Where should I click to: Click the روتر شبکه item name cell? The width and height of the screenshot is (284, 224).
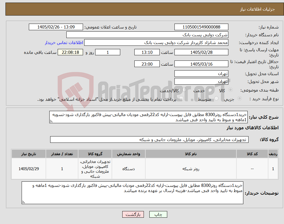[191, 169]
